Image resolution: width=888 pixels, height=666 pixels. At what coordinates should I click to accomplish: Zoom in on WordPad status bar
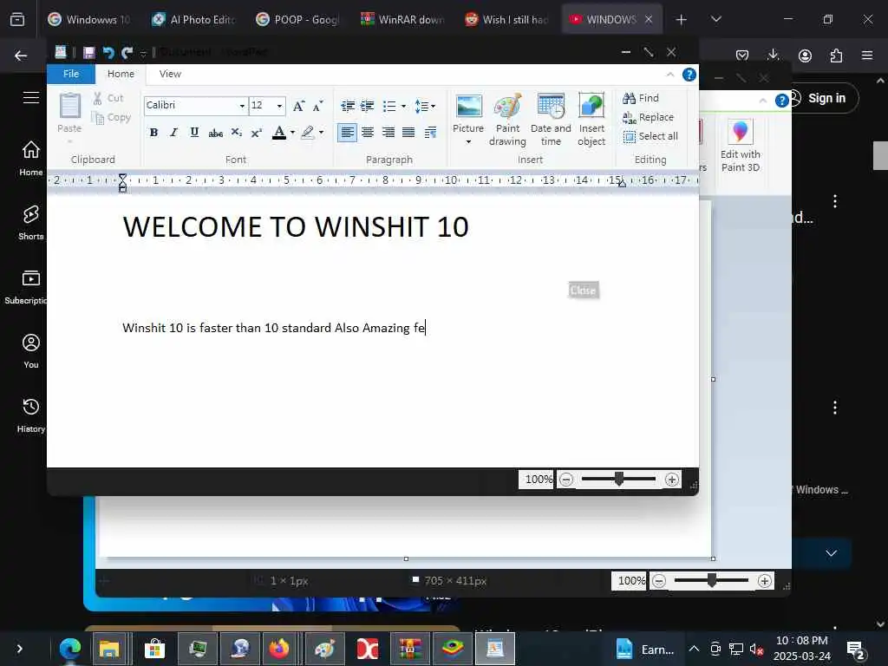point(672,480)
